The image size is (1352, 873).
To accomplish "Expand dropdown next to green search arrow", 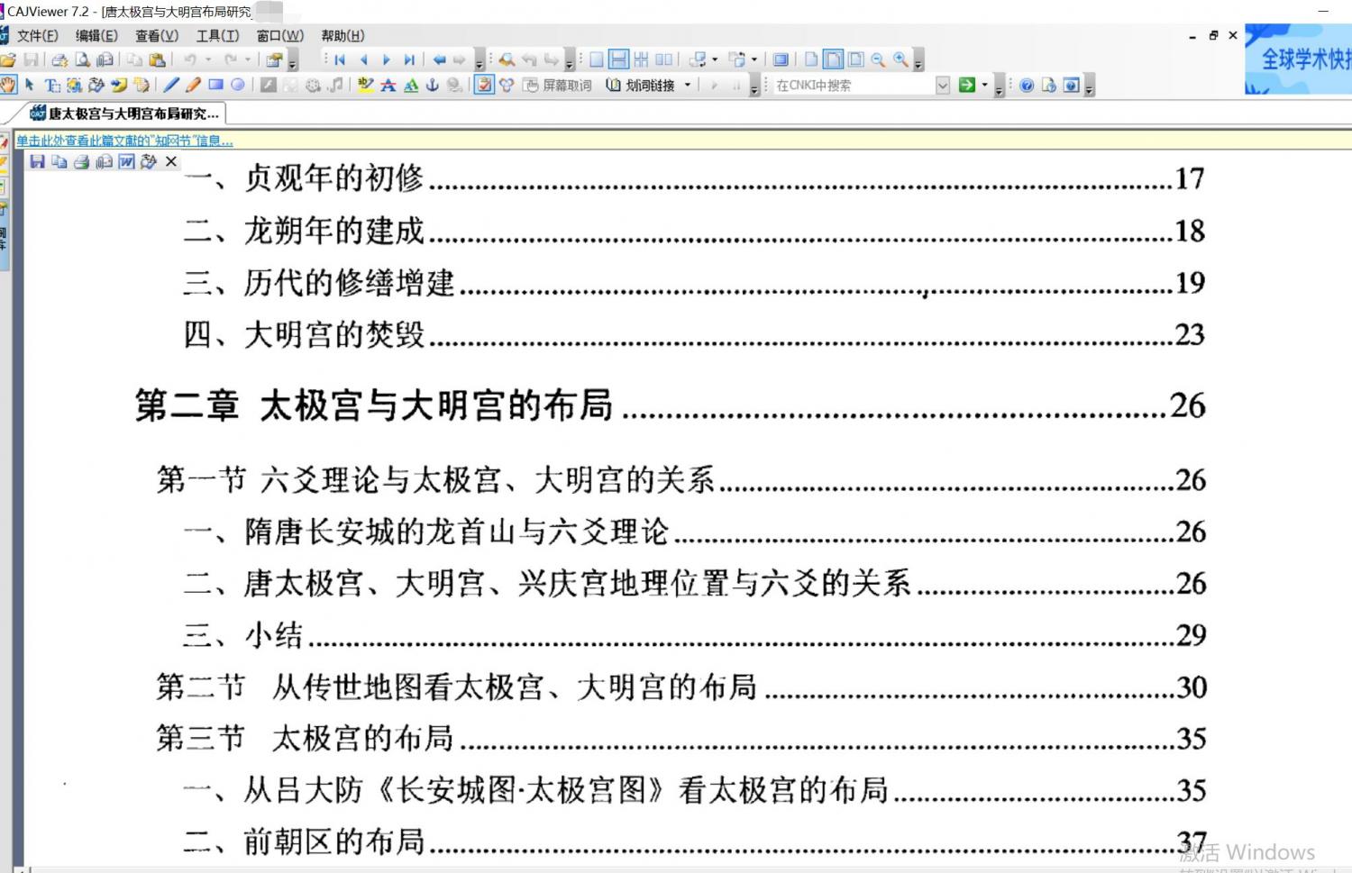I will click(x=984, y=85).
